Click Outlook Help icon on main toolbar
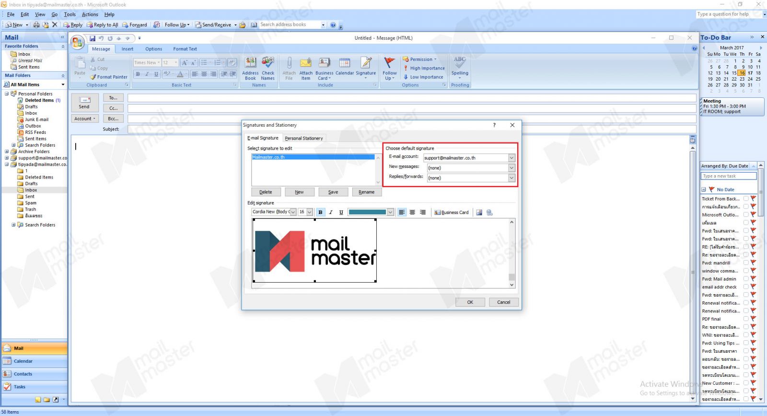767x416 pixels. (x=333, y=25)
